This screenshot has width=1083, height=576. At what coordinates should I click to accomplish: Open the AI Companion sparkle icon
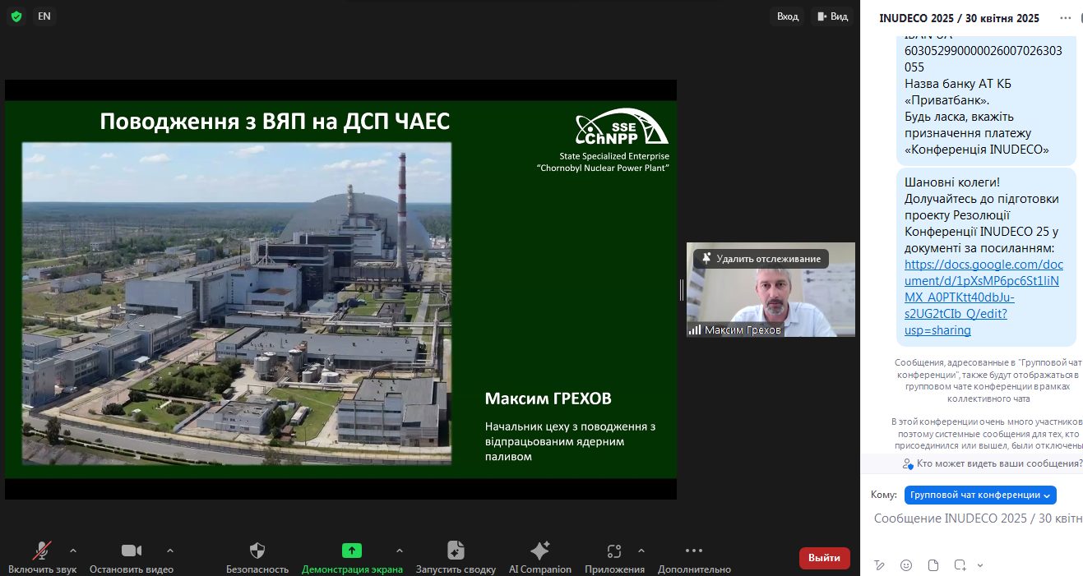pyautogui.click(x=539, y=551)
